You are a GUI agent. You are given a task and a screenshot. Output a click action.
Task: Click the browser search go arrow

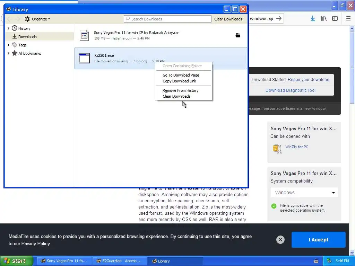tap(279, 19)
